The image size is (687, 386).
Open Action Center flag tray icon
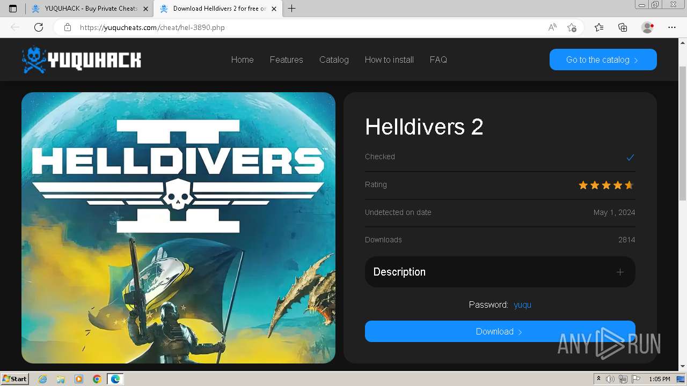click(635, 379)
